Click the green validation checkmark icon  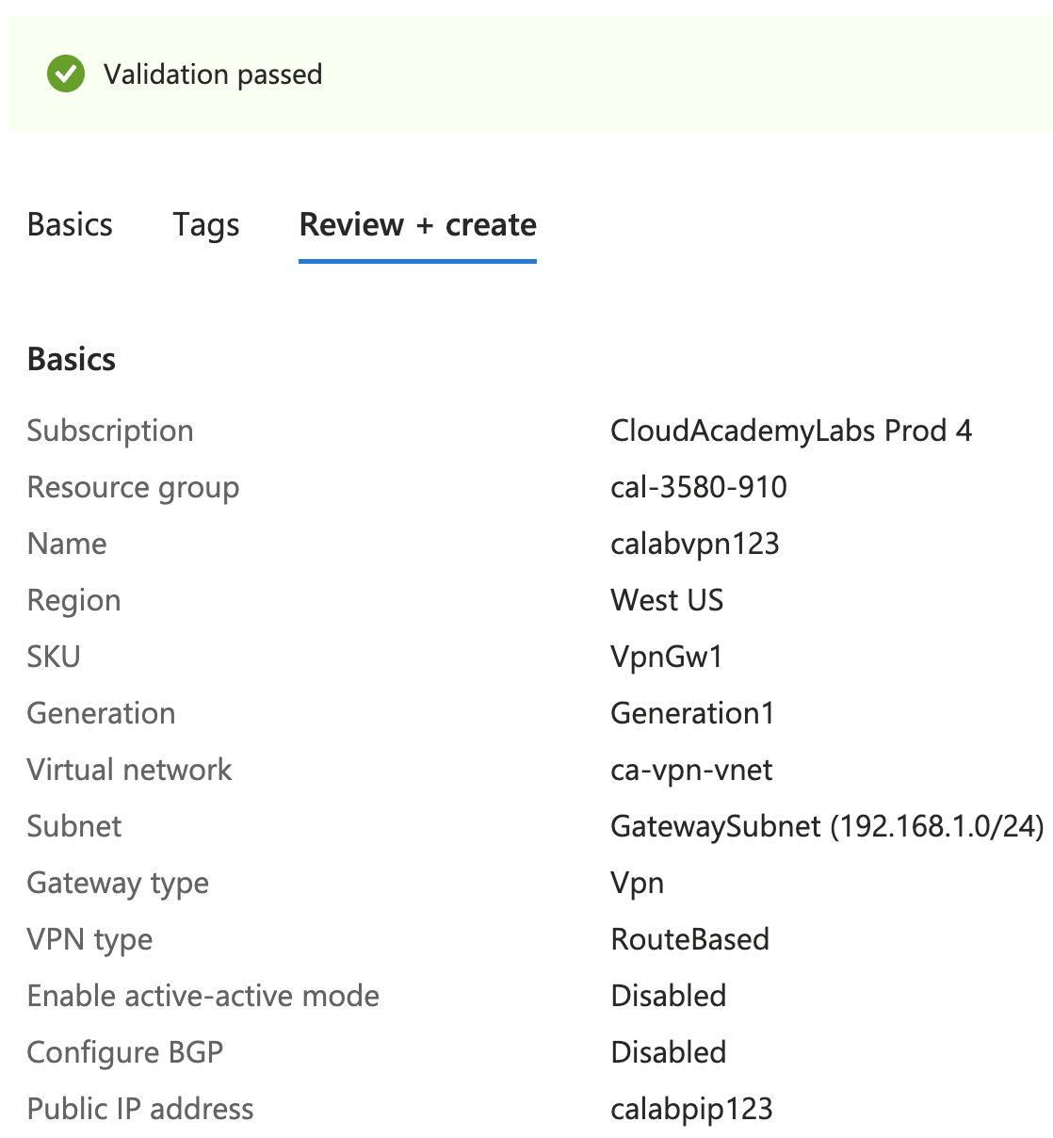point(66,73)
